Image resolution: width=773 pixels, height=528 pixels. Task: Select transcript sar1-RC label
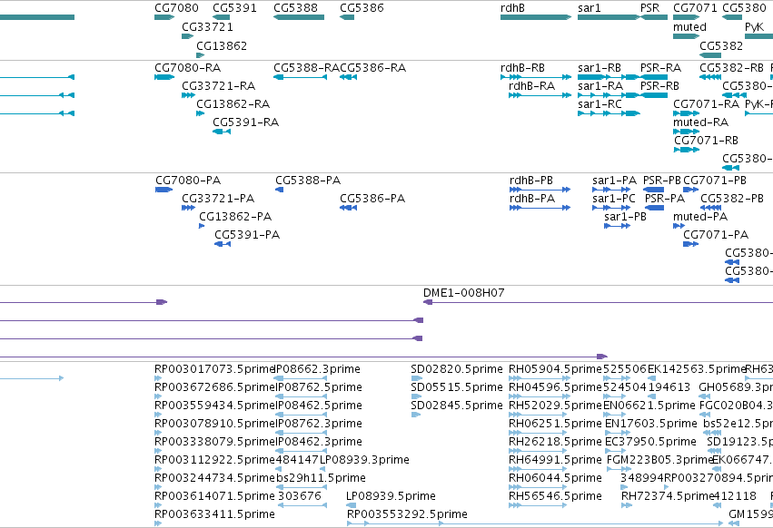click(600, 104)
